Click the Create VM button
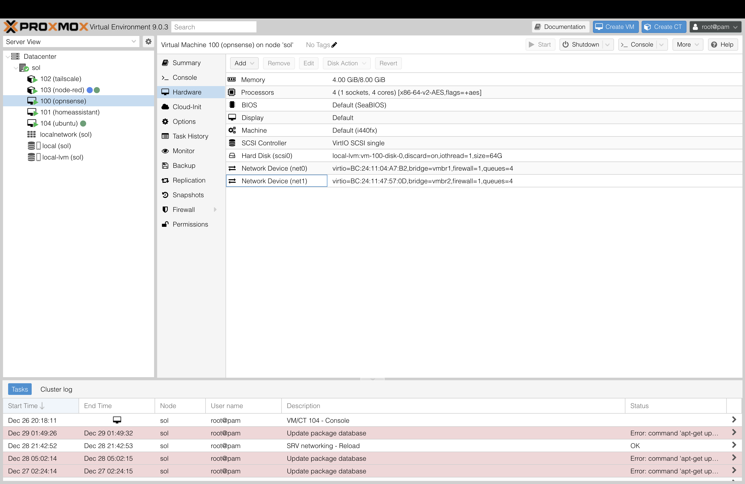The width and height of the screenshot is (745, 484). (615, 27)
